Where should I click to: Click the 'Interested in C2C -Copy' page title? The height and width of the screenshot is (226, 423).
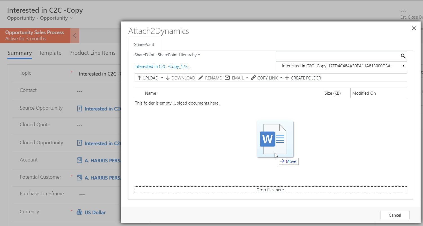coord(45,10)
